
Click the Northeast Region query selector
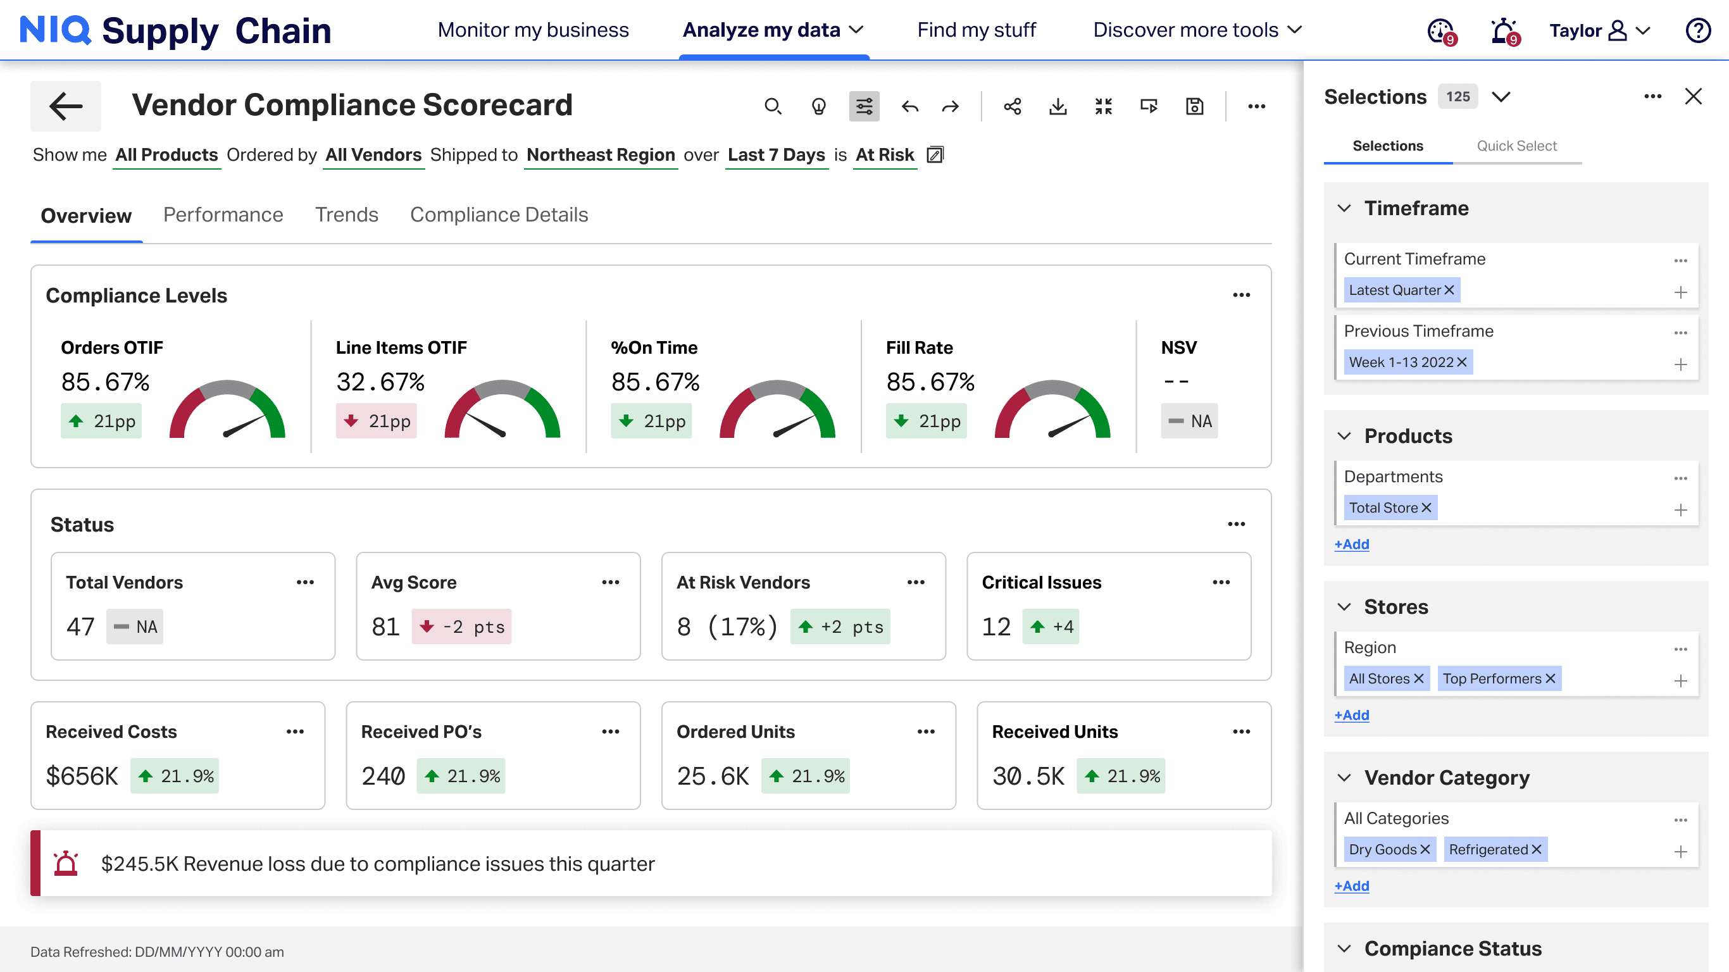[x=601, y=155]
